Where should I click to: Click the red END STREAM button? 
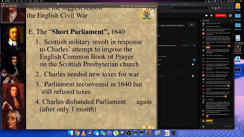(x=221, y=15)
